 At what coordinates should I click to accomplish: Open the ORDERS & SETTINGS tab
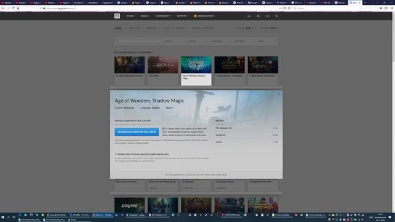pos(202,28)
